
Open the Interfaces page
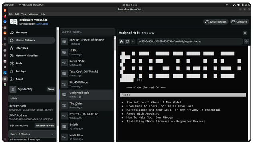point(32,48)
